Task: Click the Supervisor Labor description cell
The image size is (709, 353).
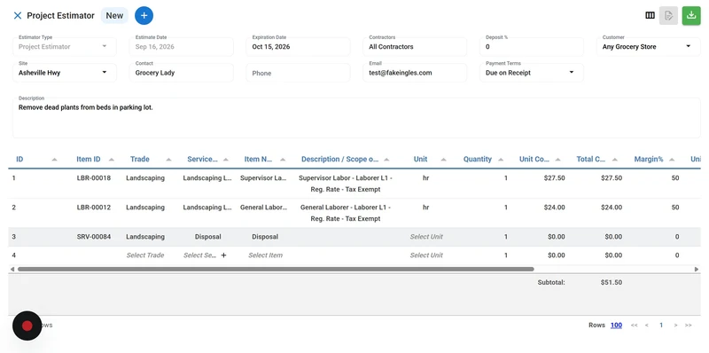Action: pyautogui.click(x=346, y=184)
